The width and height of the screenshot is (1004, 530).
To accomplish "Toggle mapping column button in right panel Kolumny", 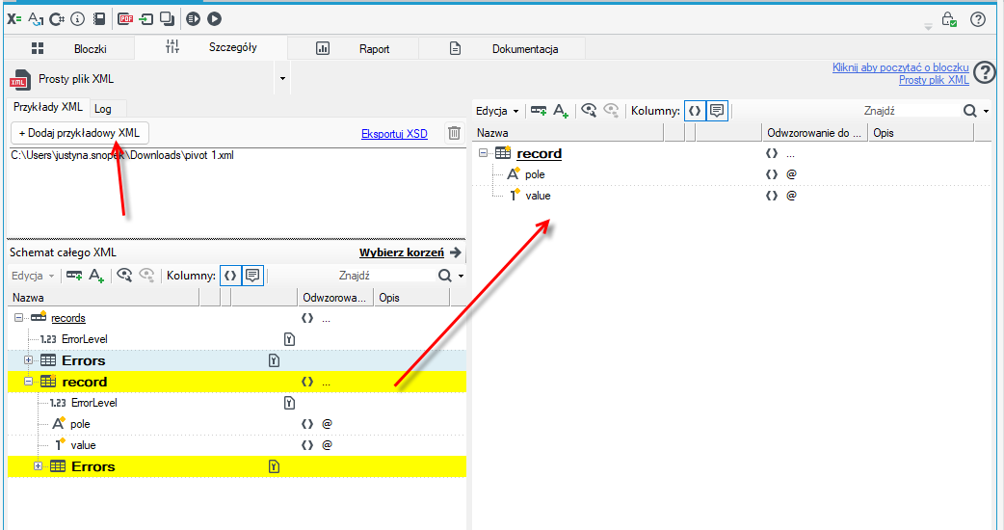I will pyautogui.click(x=695, y=111).
